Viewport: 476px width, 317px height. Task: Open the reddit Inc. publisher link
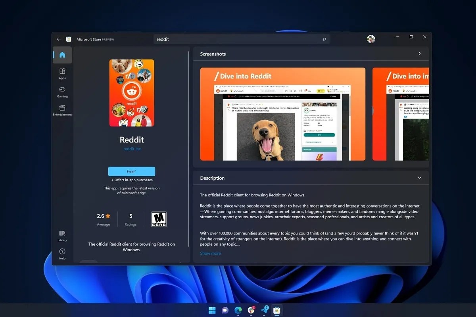point(132,149)
